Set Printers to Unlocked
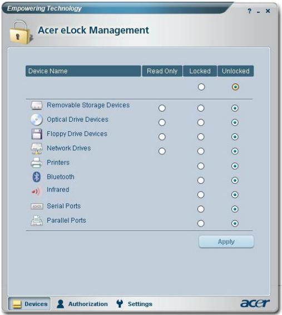The width and height of the screenshot is (282, 315). [x=235, y=166]
